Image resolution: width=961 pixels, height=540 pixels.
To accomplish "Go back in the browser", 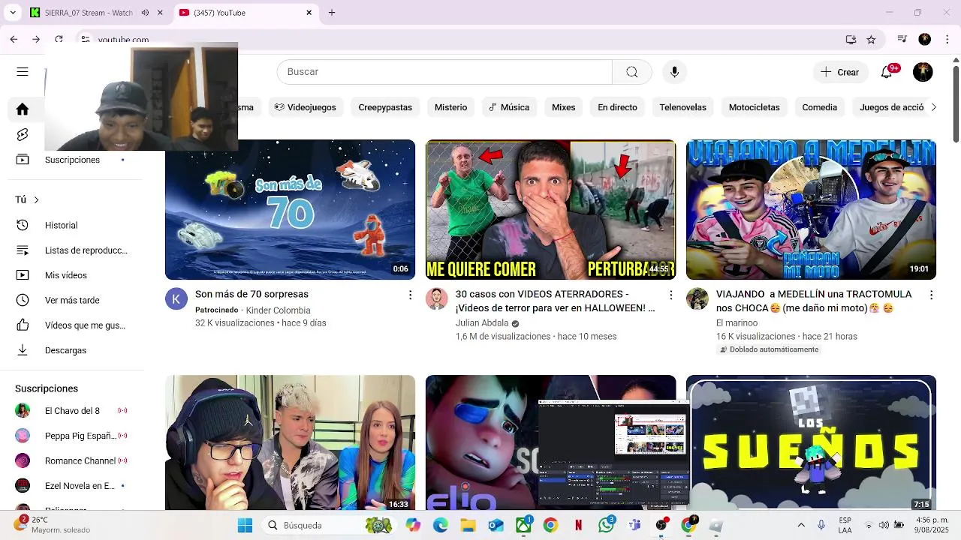I will click(x=14, y=39).
